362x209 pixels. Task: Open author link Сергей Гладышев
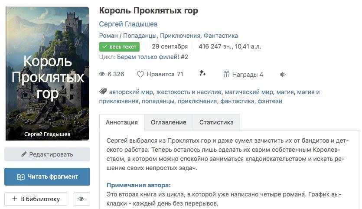[x=128, y=24]
